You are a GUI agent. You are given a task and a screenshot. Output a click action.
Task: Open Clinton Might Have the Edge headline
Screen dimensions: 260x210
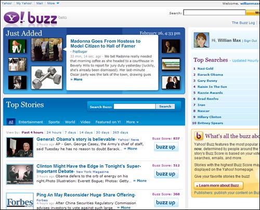coord(89,169)
